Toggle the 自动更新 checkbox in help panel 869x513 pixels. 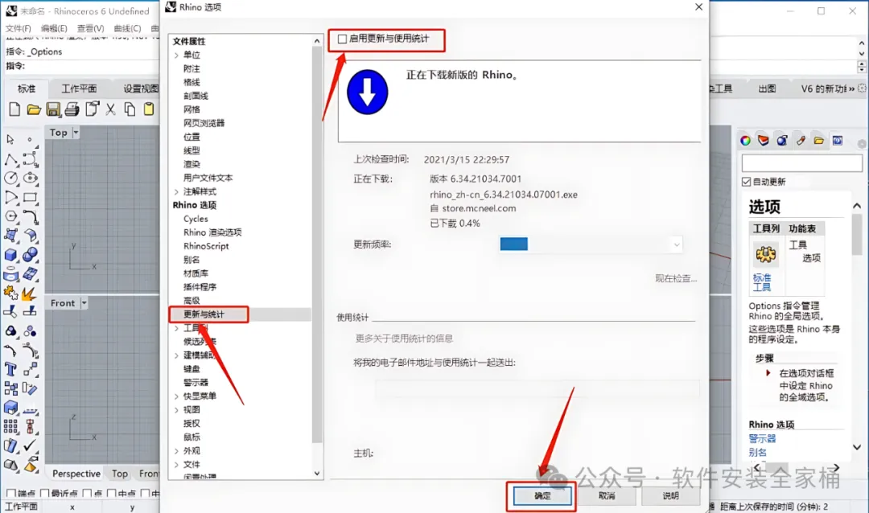pos(747,182)
